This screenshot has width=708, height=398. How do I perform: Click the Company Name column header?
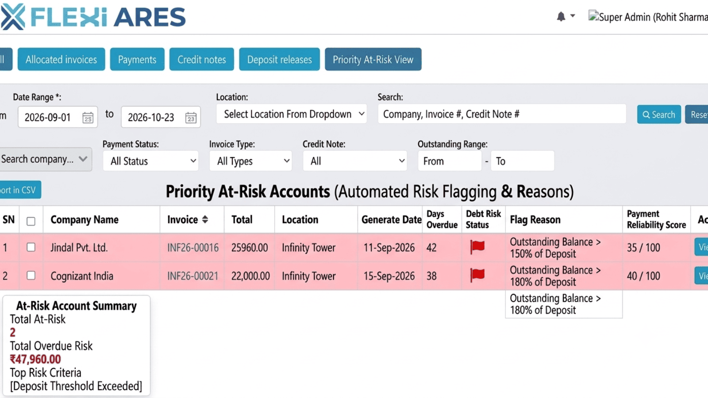point(85,220)
